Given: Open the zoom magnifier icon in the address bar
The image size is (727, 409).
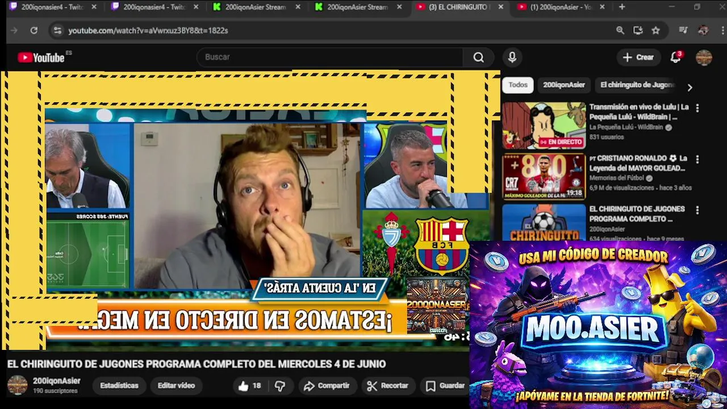Looking at the screenshot, I should [620, 30].
